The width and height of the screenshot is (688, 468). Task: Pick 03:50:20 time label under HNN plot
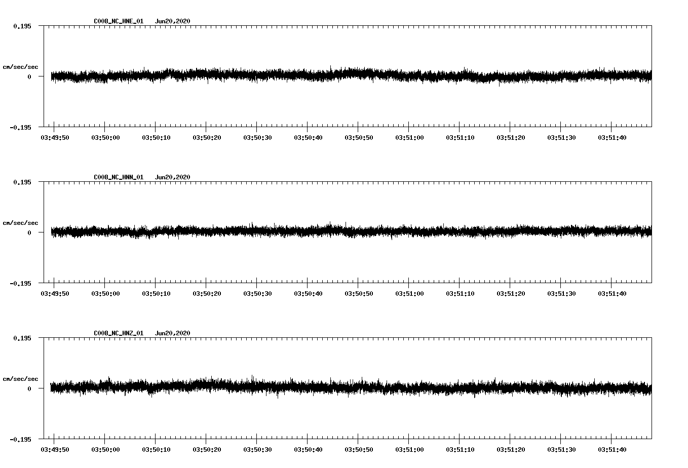[x=207, y=294]
